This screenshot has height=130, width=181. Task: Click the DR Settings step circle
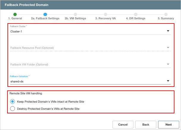[136, 14]
